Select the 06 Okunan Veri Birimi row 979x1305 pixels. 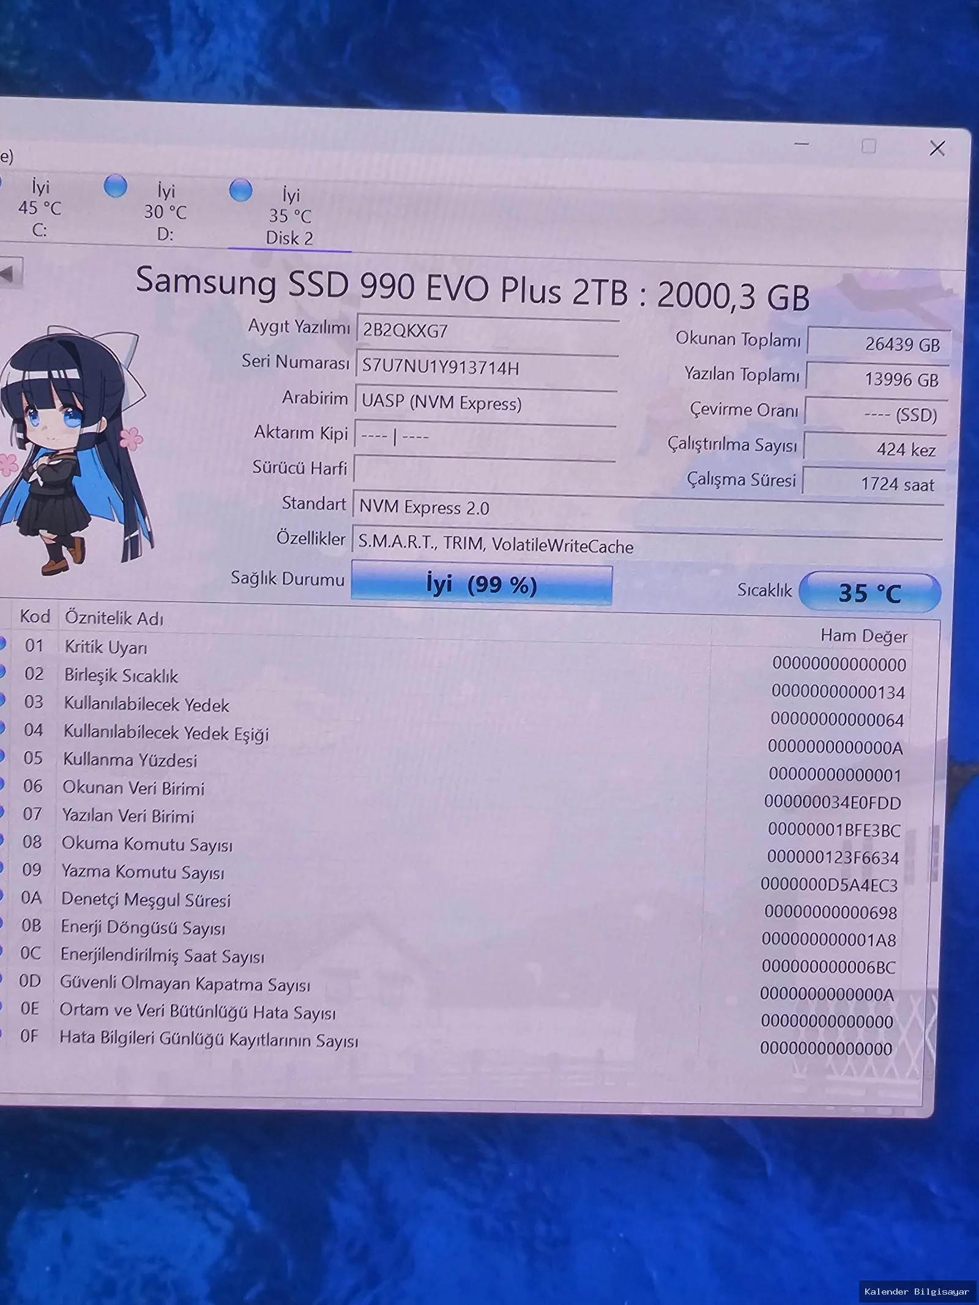[453, 795]
